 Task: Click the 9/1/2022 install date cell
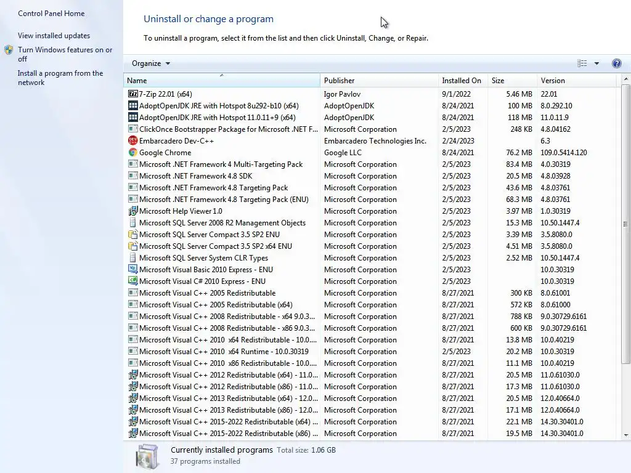pyautogui.click(x=457, y=94)
